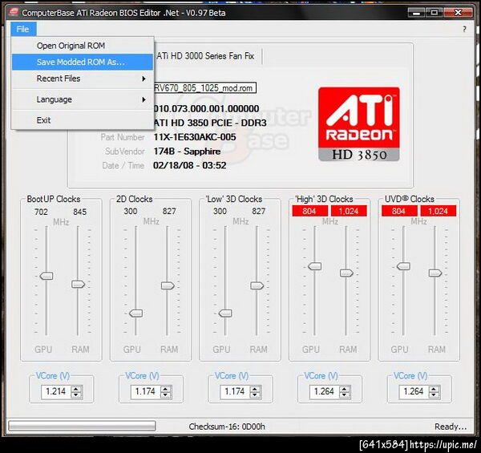
Task: Click the 2D Clocks VCore 1.174 field
Action: 146,391
